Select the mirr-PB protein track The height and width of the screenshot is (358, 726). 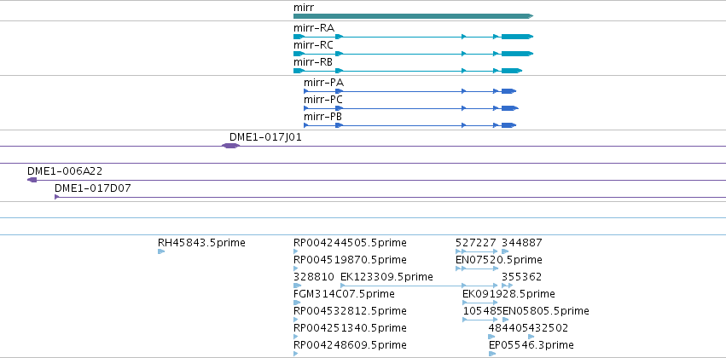tap(409, 125)
